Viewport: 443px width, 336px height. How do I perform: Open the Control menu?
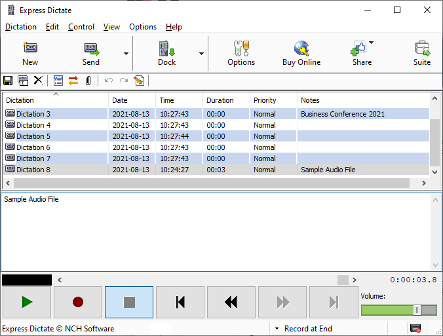[x=81, y=27]
